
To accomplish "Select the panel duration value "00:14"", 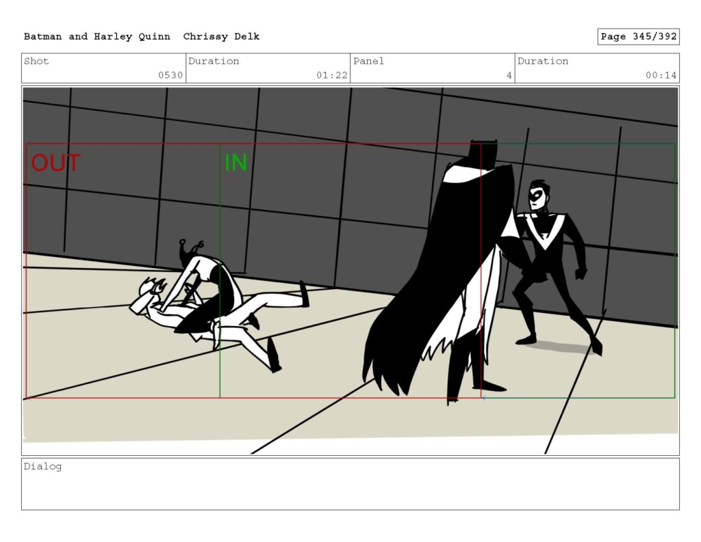I will pyautogui.click(x=661, y=75).
